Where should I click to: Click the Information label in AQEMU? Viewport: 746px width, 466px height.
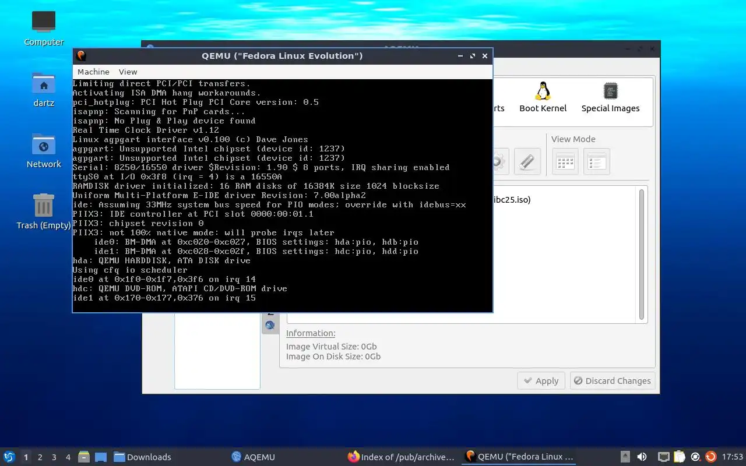click(x=311, y=333)
